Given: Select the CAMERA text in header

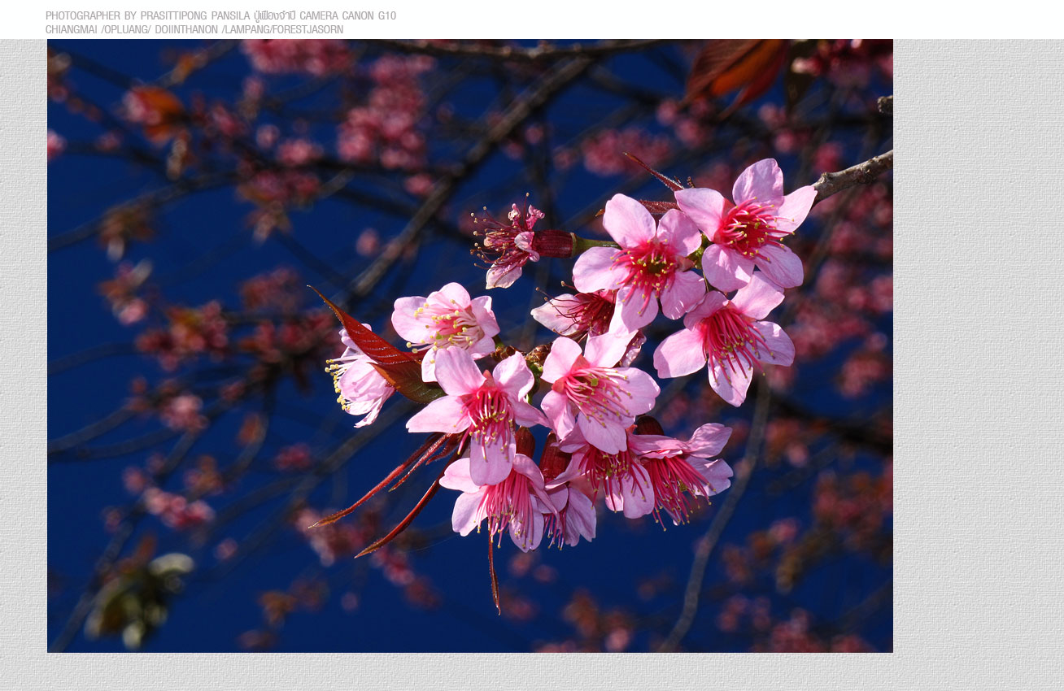Looking at the screenshot, I should click(x=318, y=16).
